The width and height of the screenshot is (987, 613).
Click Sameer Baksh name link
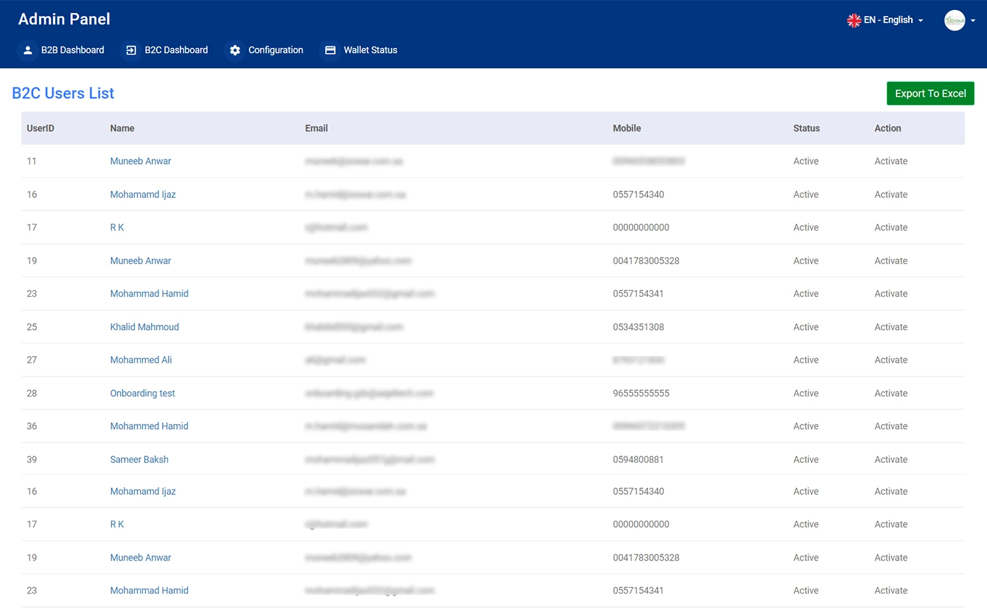tap(139, 459)
